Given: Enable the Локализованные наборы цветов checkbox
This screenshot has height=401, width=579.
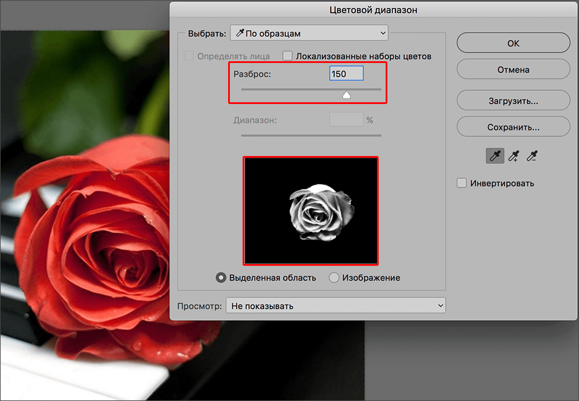Looking at the screenshot, I should (288, 57).
